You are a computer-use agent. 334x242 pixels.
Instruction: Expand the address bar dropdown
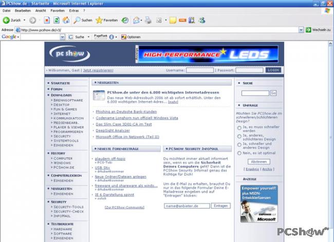click(301, 30)
